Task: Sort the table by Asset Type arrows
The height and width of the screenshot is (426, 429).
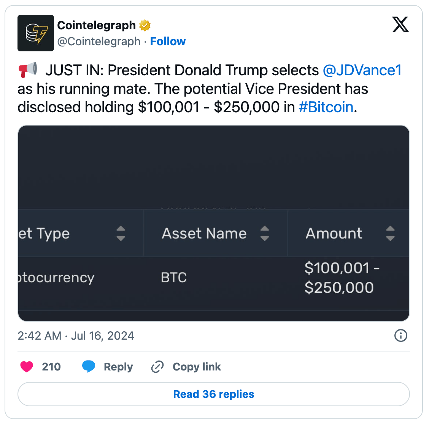Action: pos(121,234)
